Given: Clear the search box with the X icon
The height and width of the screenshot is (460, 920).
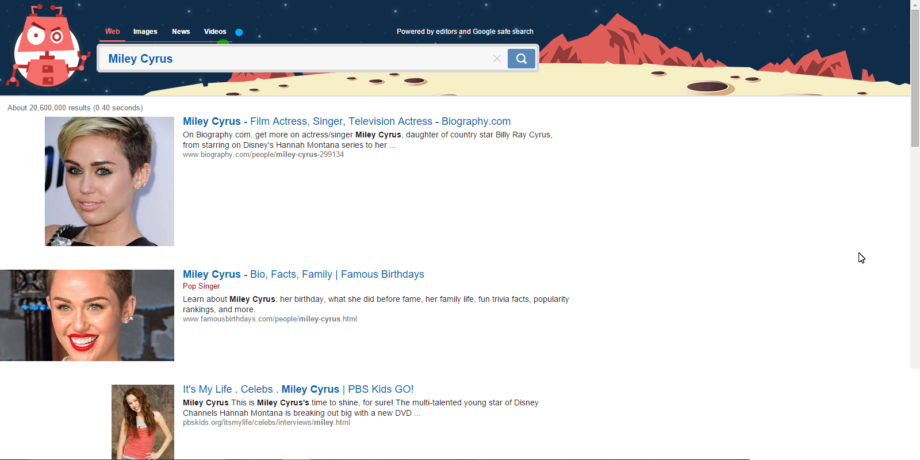Looking at the screenshot, I should (x=497, y=59).
